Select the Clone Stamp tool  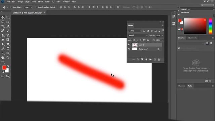click(3, 35)
